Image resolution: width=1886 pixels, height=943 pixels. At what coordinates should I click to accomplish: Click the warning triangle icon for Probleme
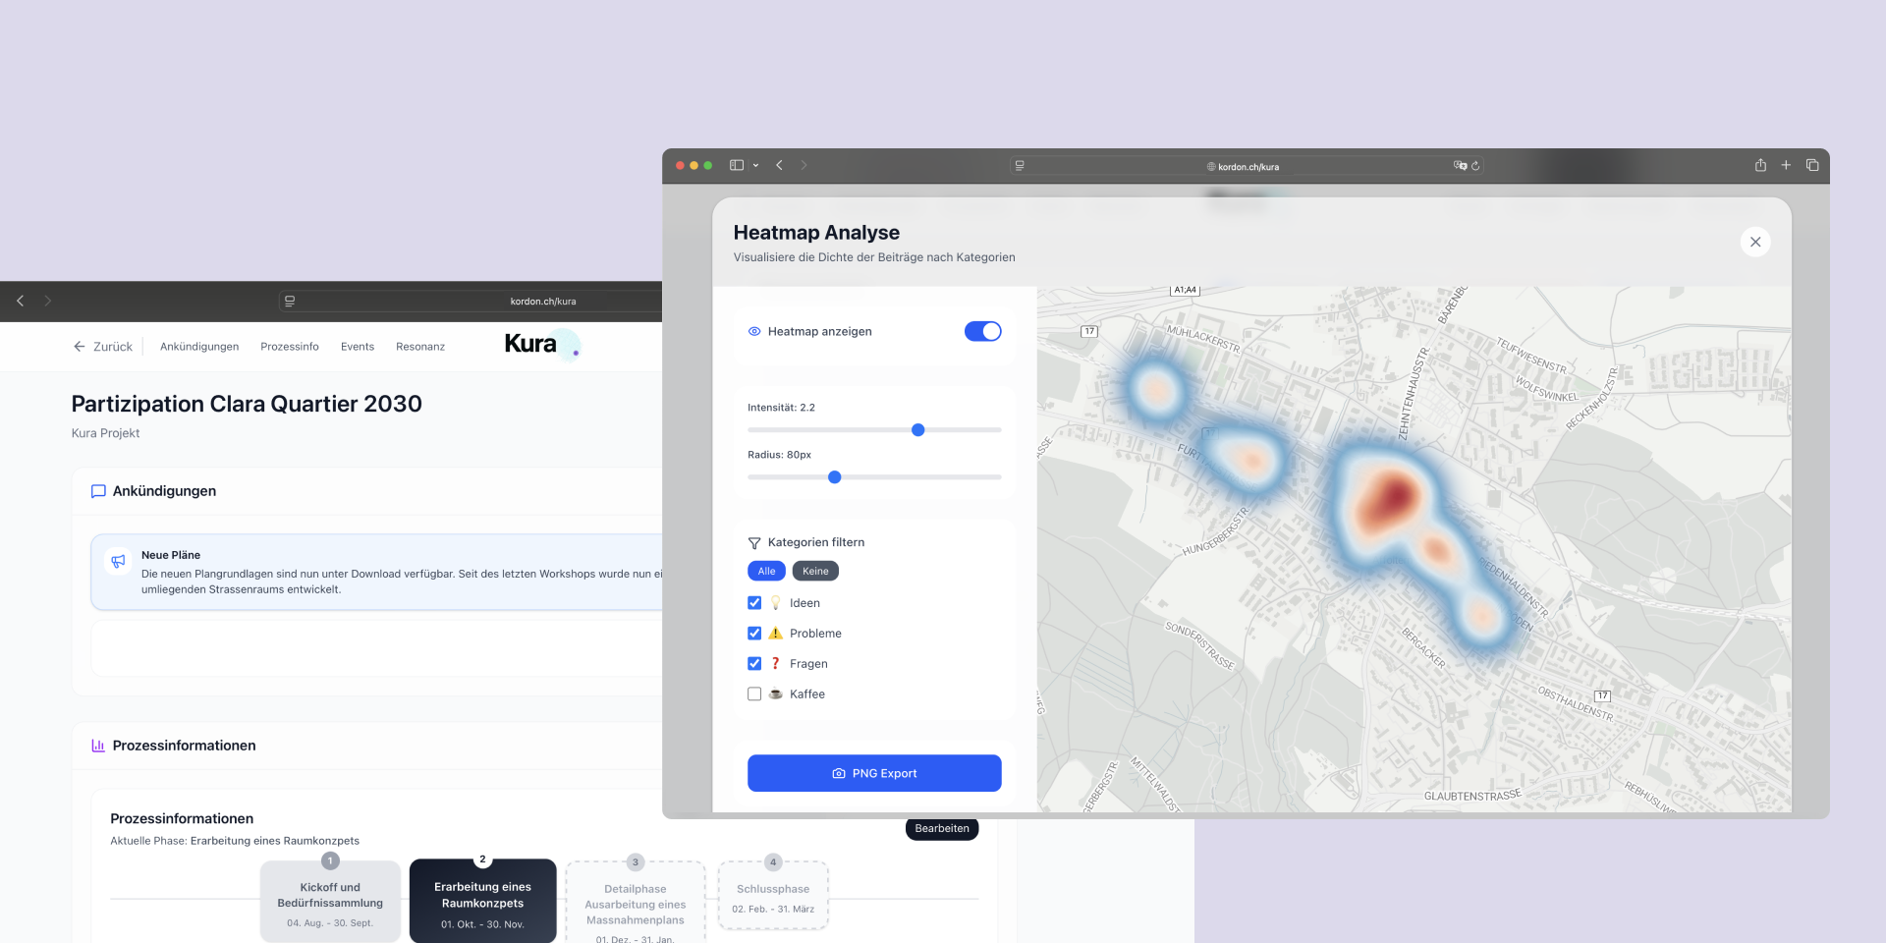[x=776, y=634]
